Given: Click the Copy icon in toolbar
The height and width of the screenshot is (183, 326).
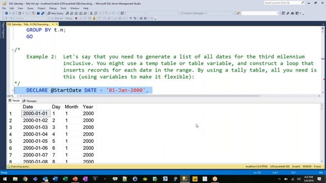Looking at the screenshot, I should tap(96, 13).
